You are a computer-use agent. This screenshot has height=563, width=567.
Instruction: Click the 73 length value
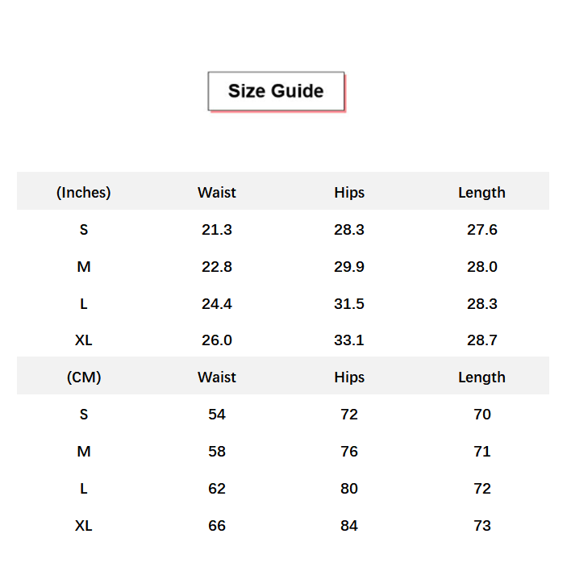click(482, 525)
